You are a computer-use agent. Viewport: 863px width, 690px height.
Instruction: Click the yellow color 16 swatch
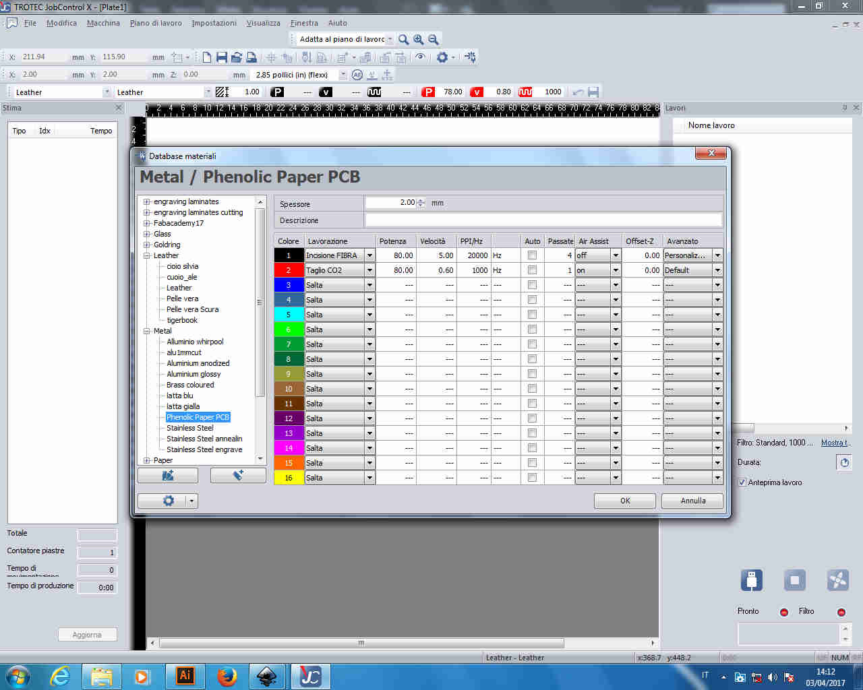click(289, 478)
